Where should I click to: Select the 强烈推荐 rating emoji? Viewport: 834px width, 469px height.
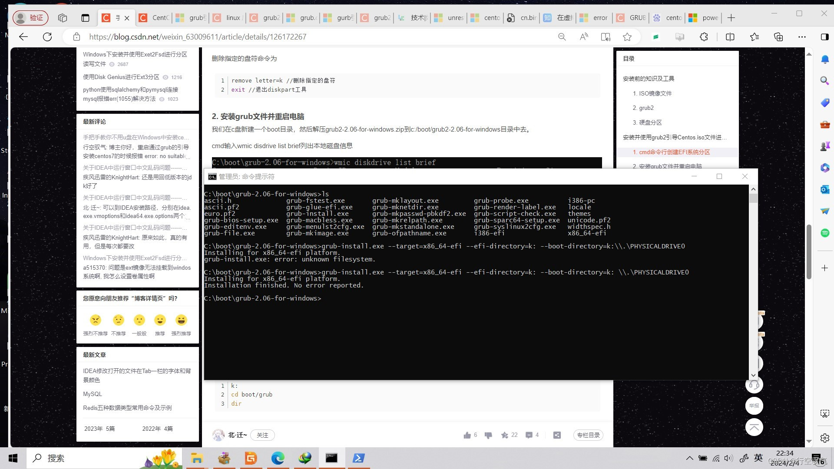tap(182, 320)
